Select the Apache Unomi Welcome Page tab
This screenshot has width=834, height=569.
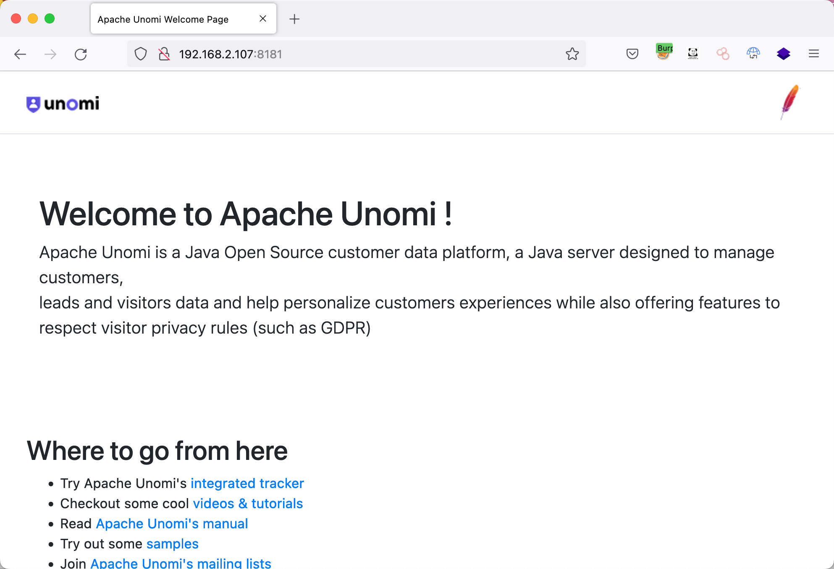click(163, 19)
